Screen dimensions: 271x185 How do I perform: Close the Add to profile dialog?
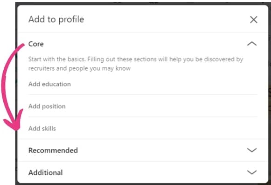point(254,20)
